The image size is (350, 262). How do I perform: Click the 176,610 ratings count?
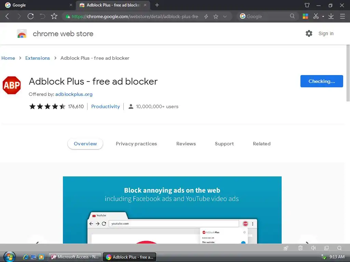[x=76, y=106]
